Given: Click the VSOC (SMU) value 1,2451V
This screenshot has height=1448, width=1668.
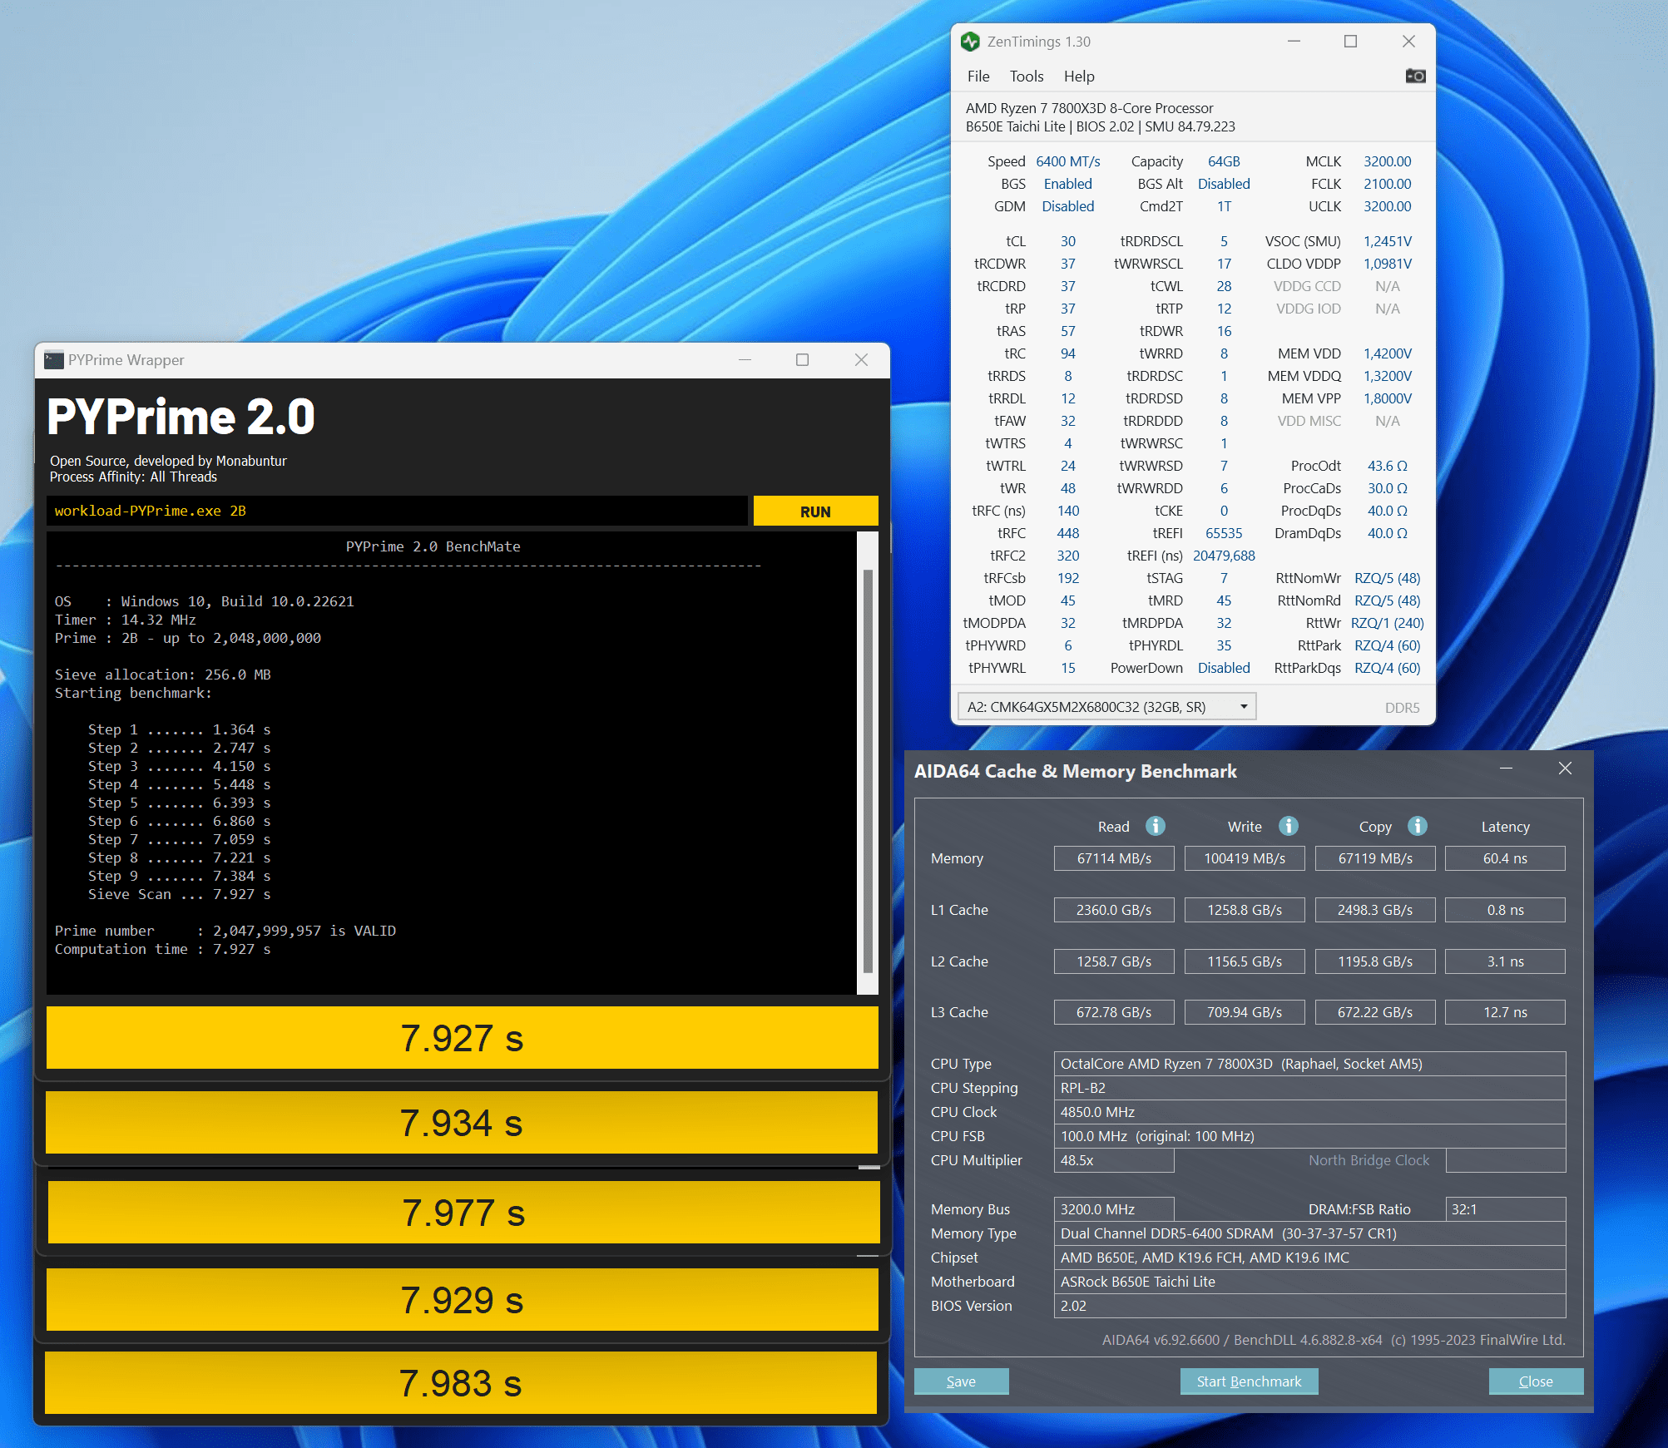Looking at the screenshot, I should coord(1387,241).
